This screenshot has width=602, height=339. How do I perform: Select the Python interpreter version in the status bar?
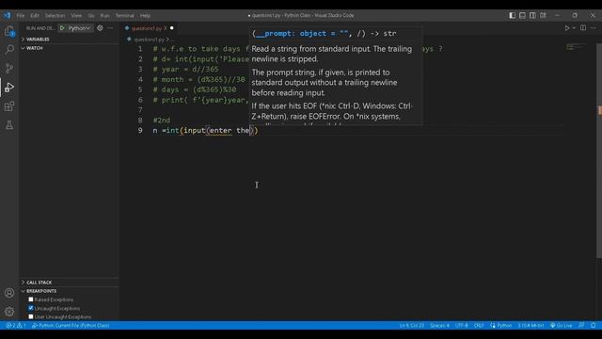click(x=531, y=325)
